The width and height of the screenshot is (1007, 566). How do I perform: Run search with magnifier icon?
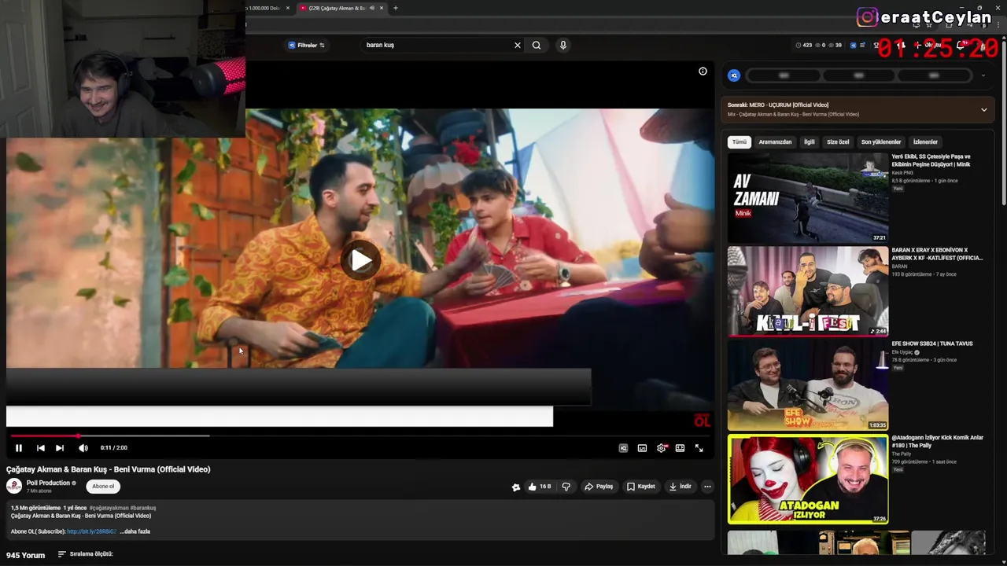click(537, 45)
